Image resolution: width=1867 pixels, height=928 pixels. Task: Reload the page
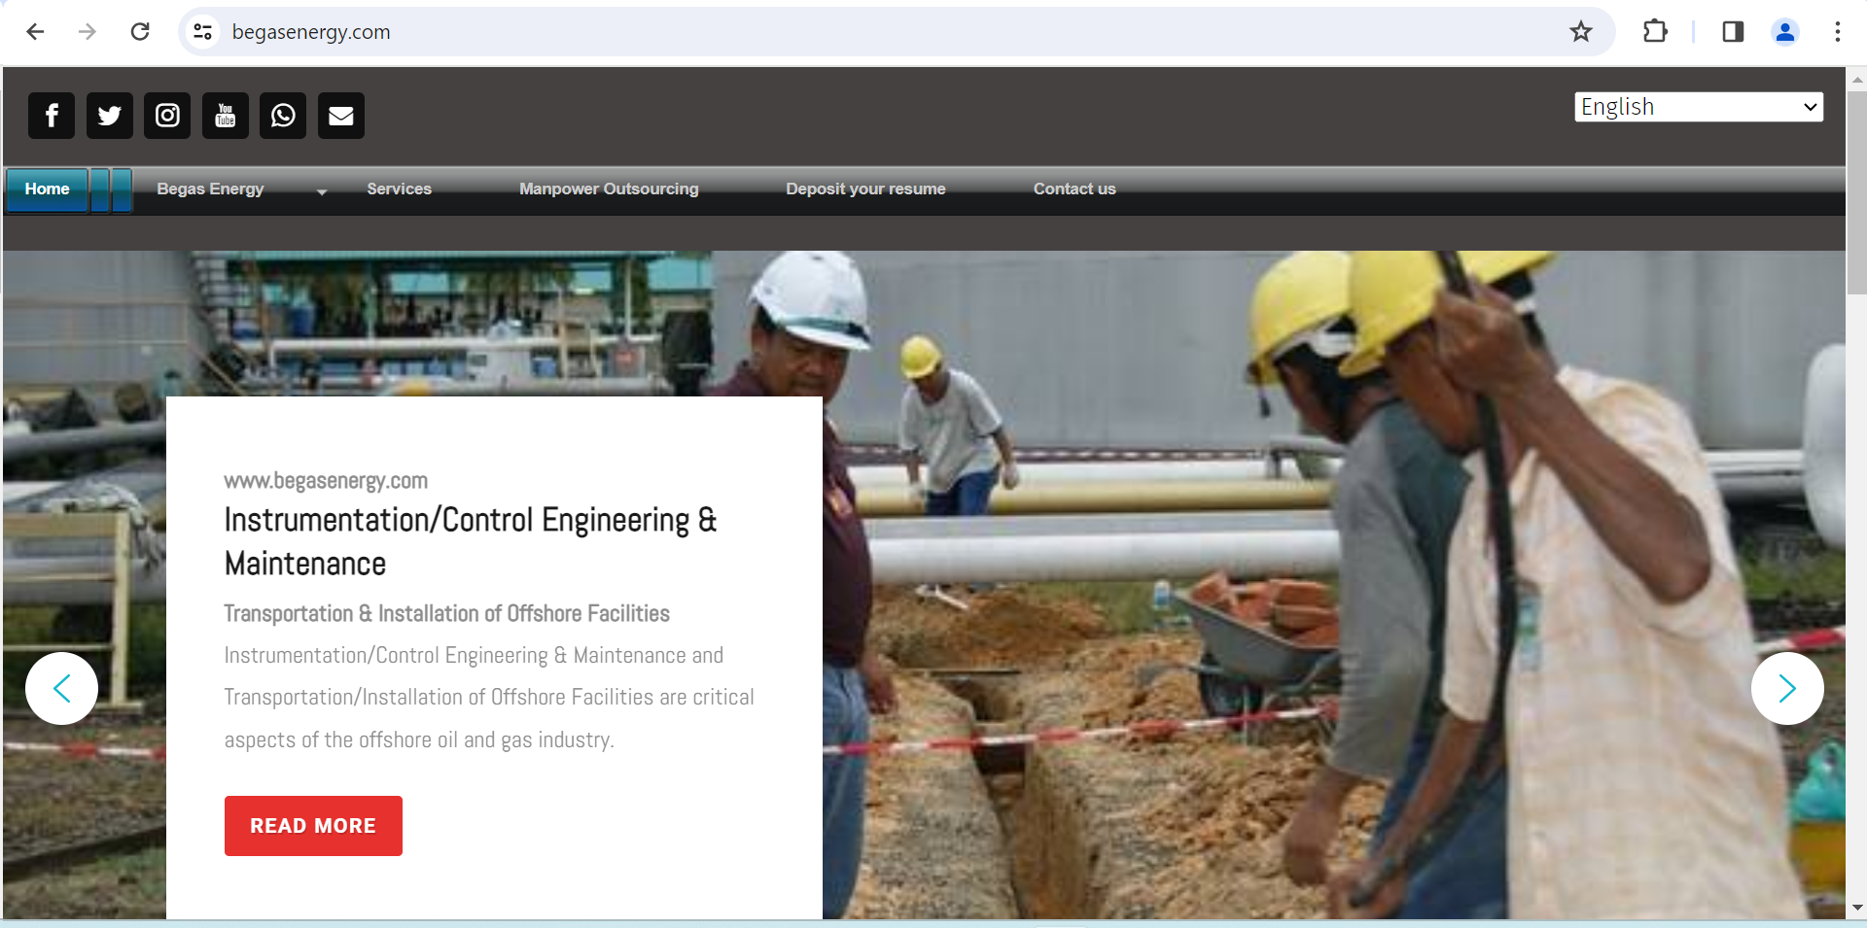click(140, 32)
